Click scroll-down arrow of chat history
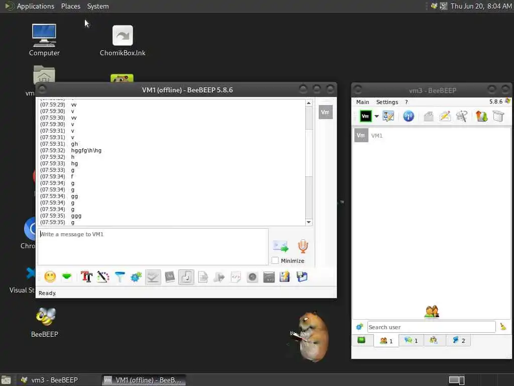Image resolution: width=514 pixels, height=386 pixels. [309, 222]
